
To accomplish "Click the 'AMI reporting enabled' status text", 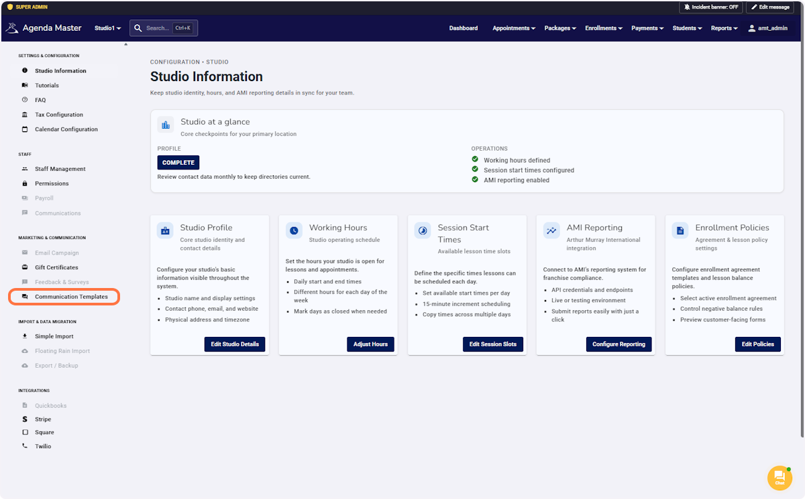I will click(x=517, y=180).
